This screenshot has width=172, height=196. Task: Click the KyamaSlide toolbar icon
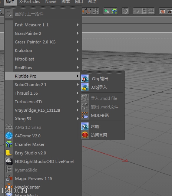[x=144, y=12]
